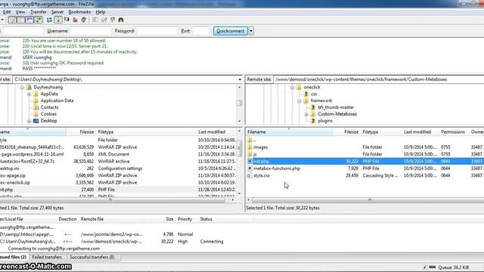Collapse the oneclick remote tree node
484x272 pixels.
tap(292, 88)
